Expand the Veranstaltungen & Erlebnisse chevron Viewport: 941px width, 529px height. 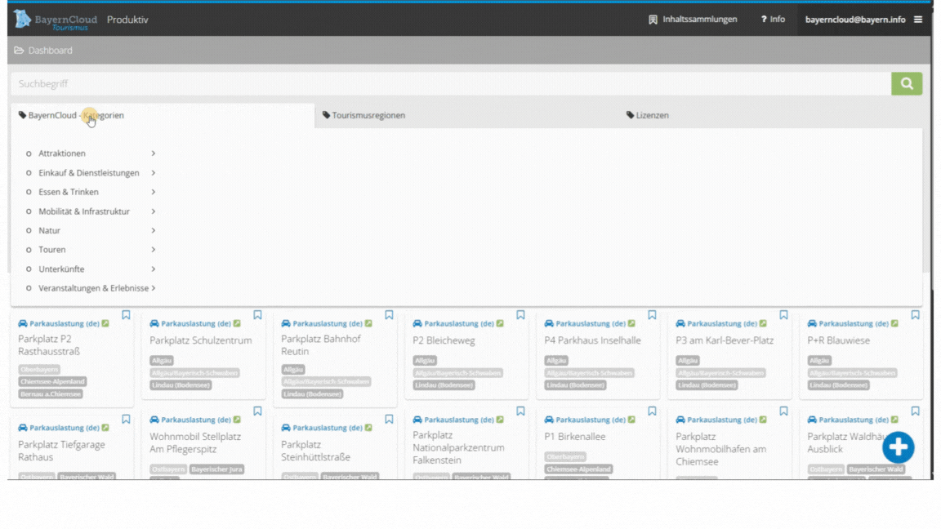[x=154, y=288]
